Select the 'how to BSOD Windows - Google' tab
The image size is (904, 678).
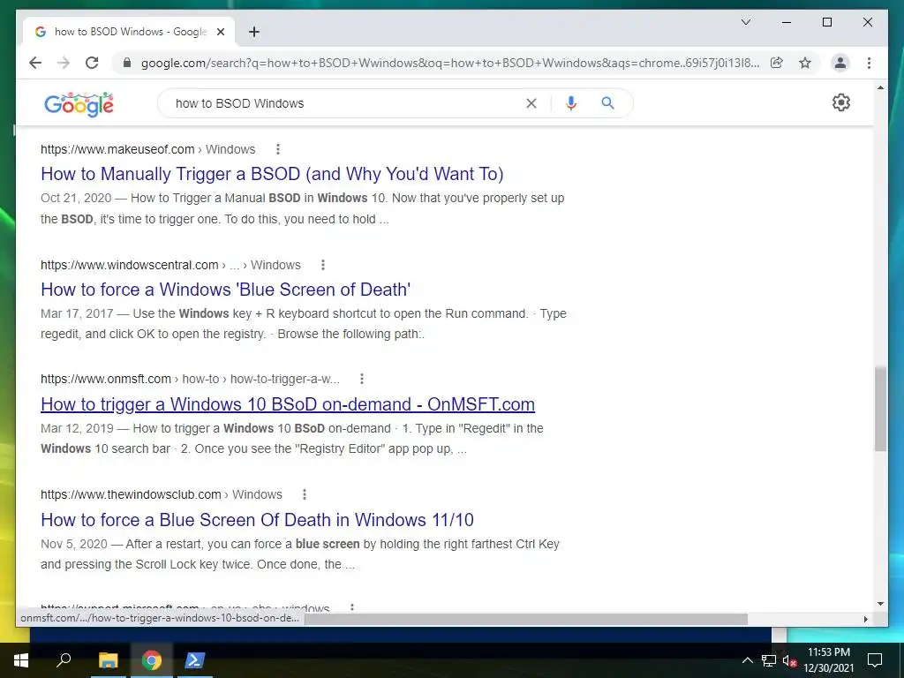click(129, 32)
